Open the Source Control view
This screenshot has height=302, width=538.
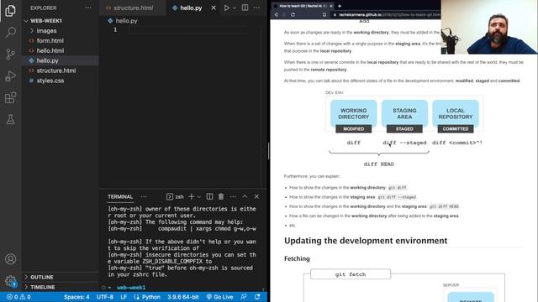point(10,54)
